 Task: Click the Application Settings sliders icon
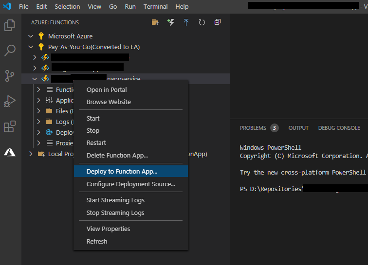(x=49, y=100)
